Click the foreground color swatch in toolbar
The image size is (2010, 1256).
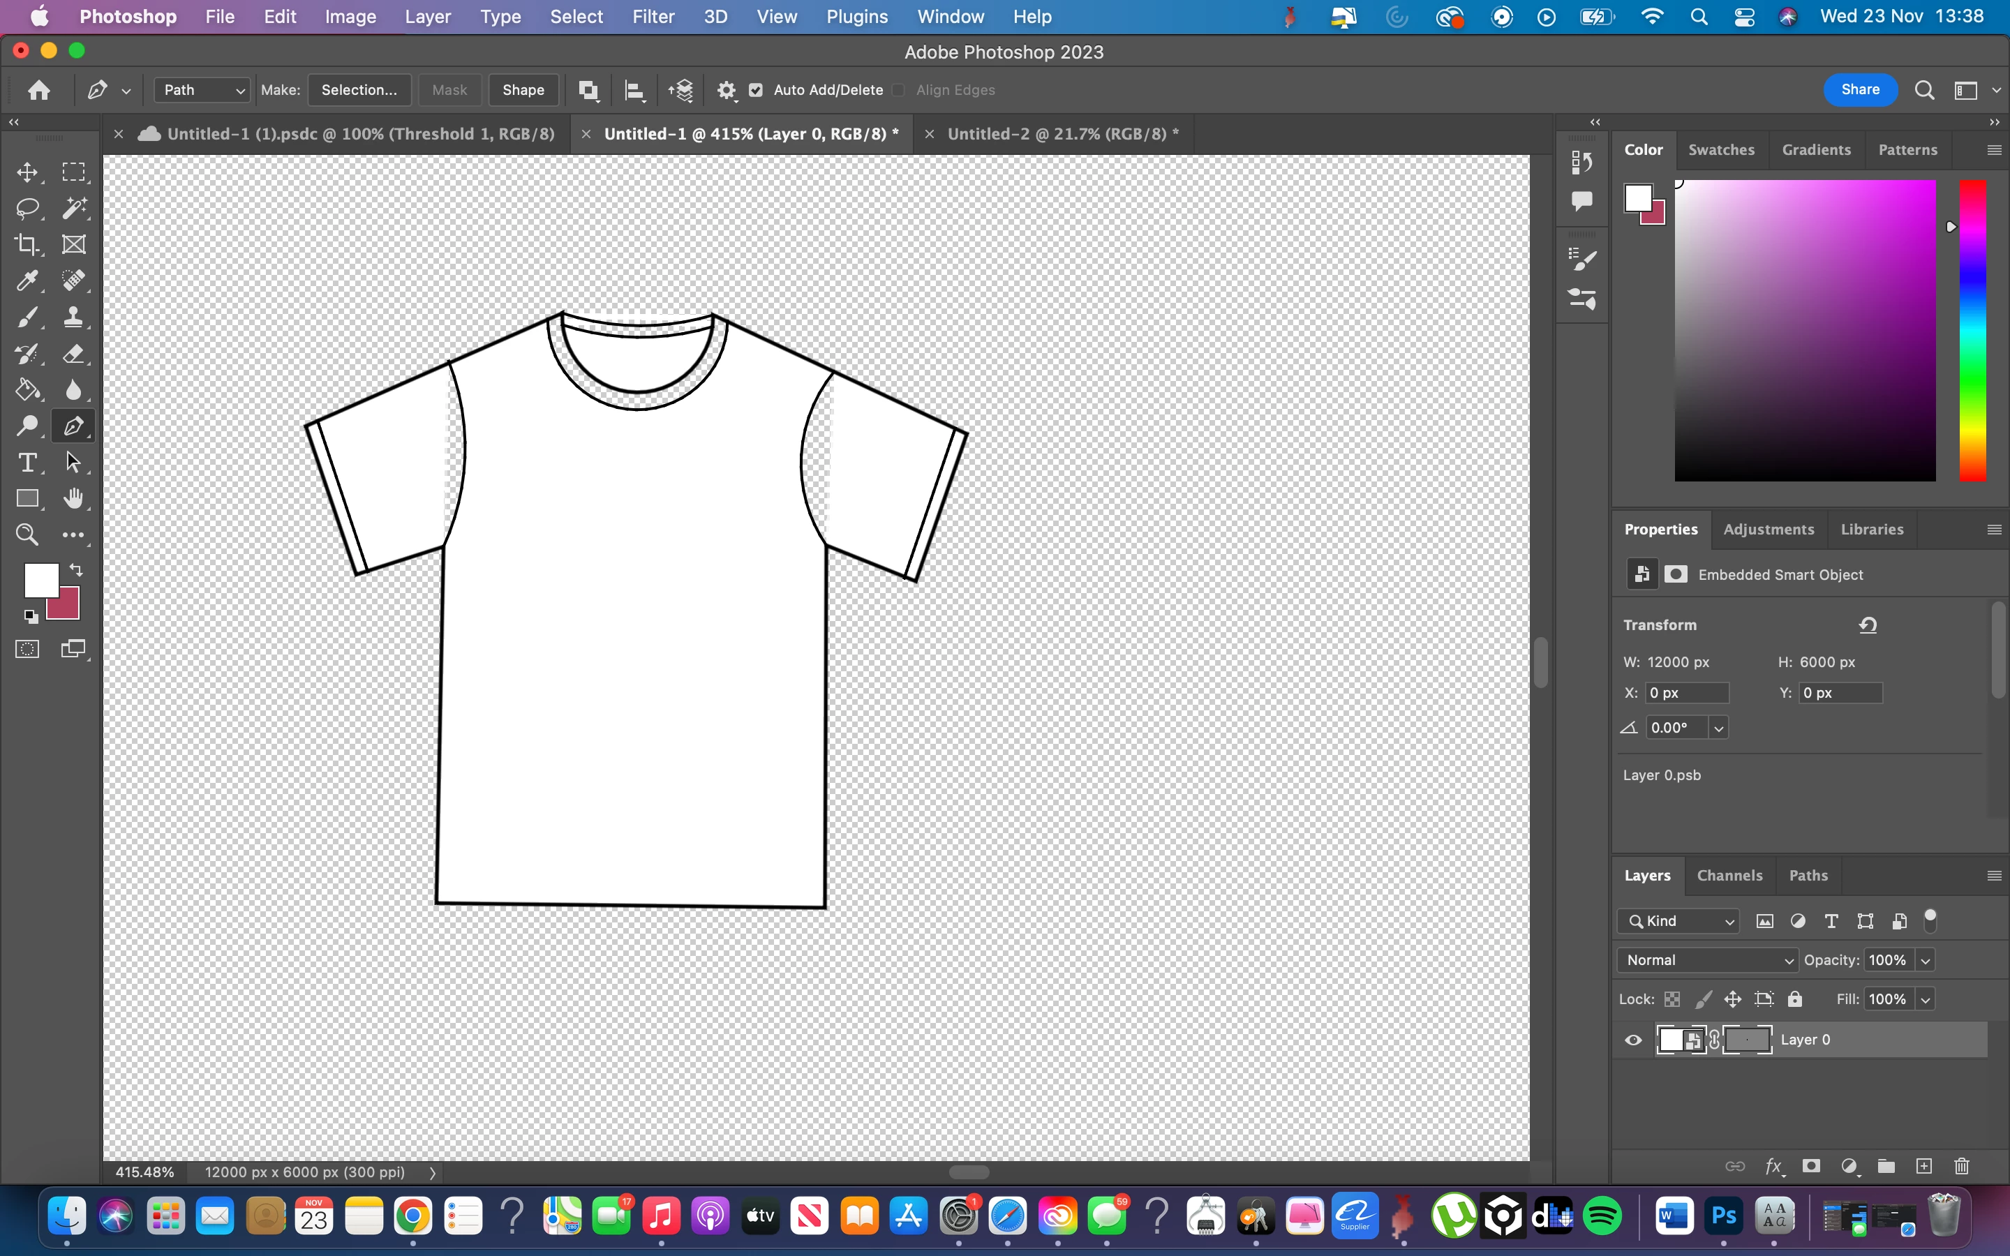[x=40, y=579]
